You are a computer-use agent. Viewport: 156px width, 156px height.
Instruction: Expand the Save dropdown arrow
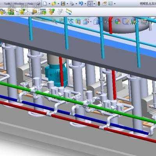pyautogui.click(x=67, y=4)
